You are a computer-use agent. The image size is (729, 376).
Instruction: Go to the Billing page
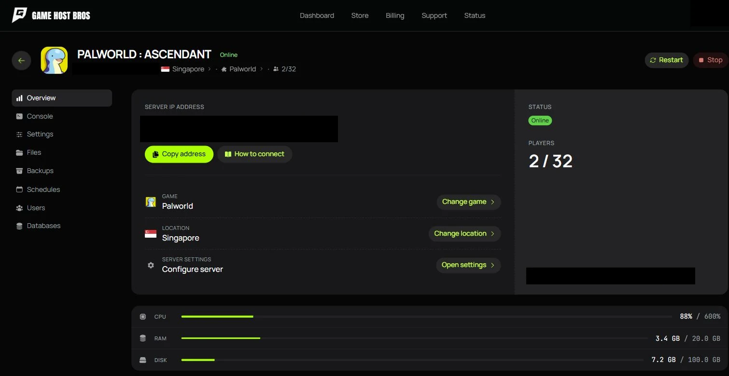395,15
